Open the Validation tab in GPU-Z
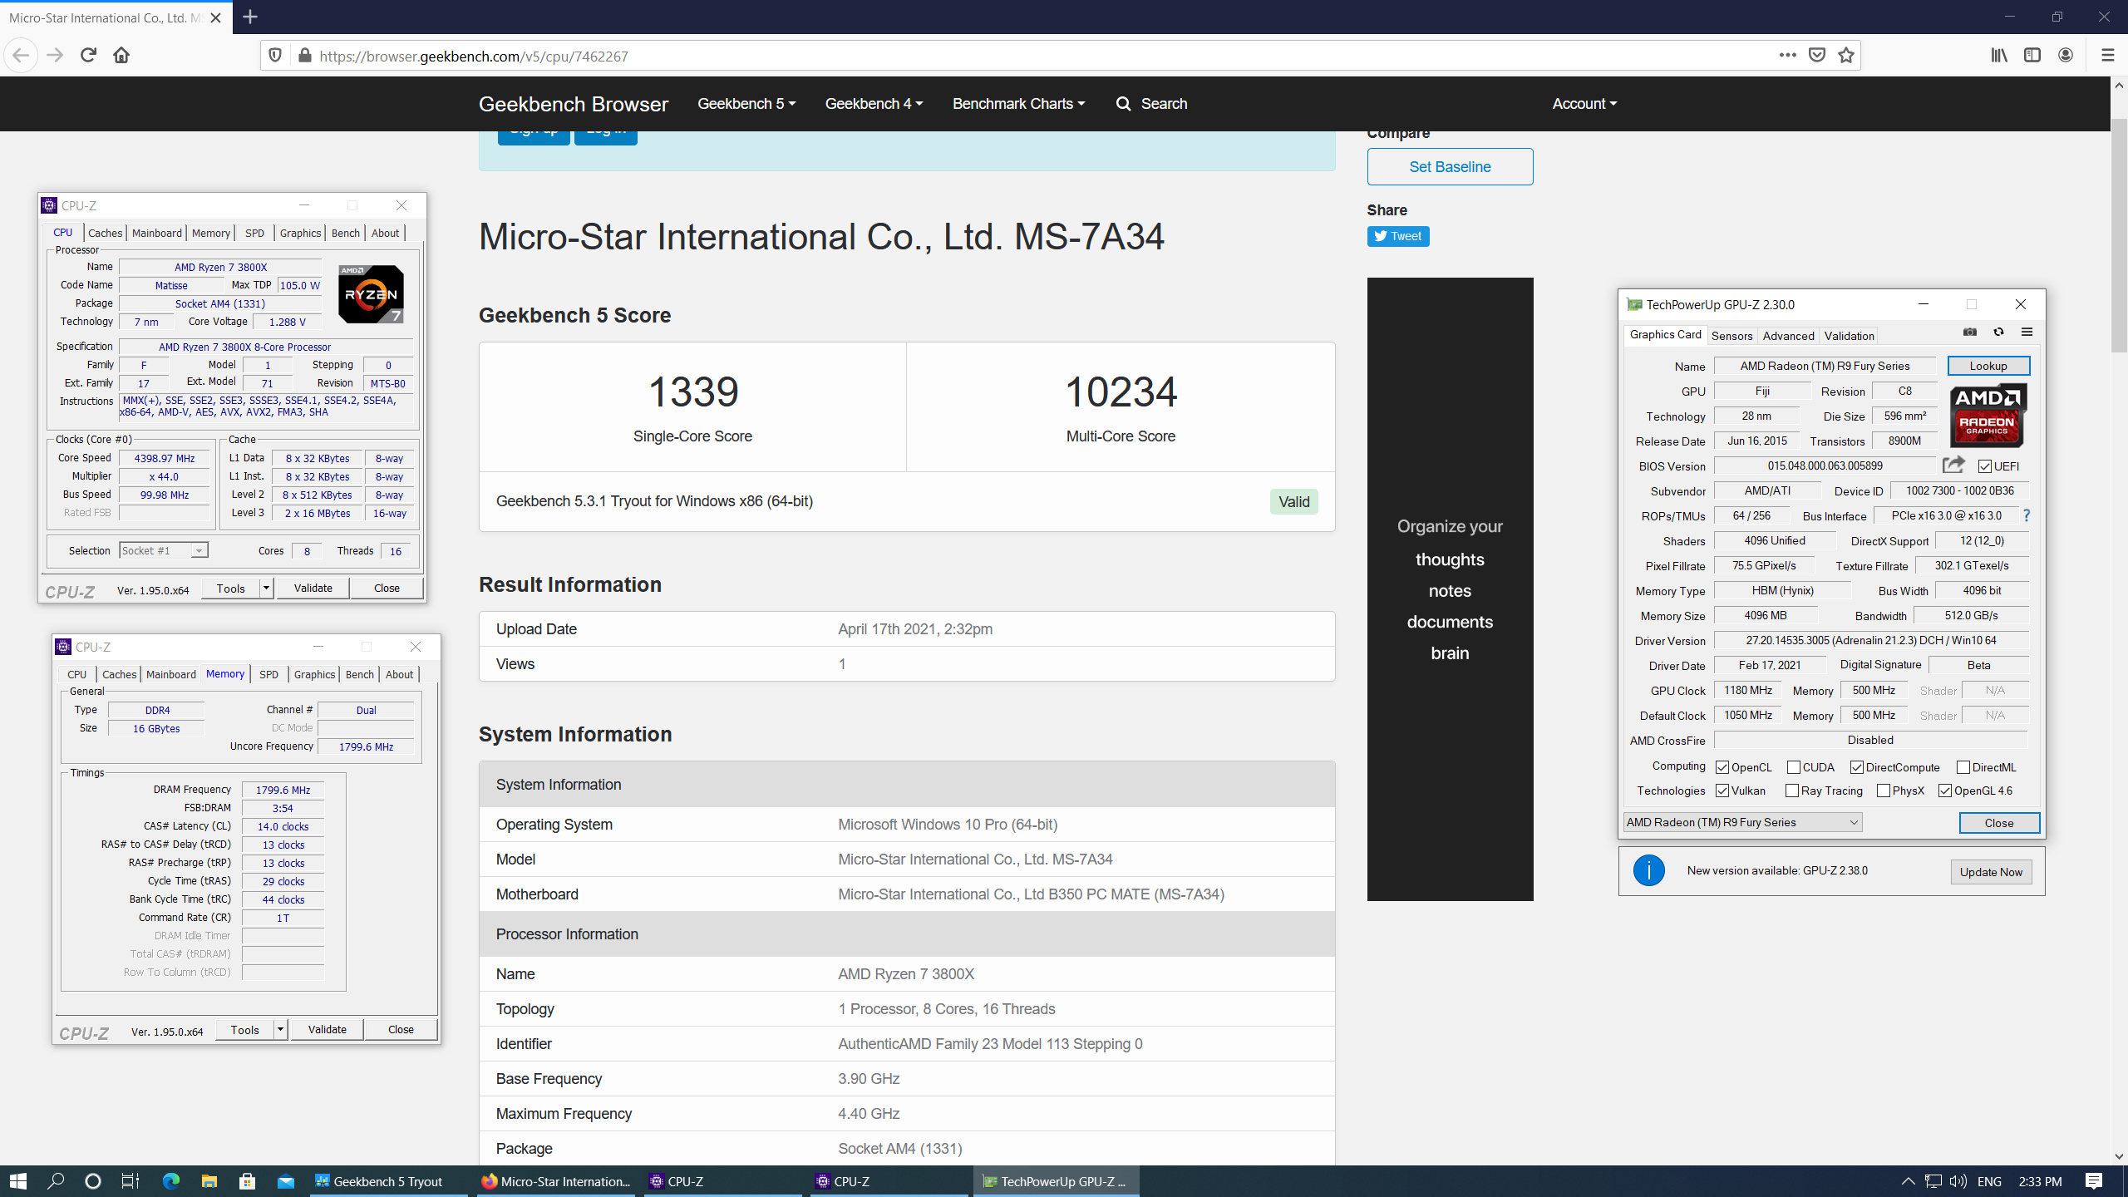This screenshot has width=2128, height=1197. [1849, 336]
